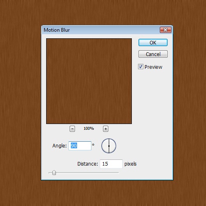This screenshot has width=206, height=206.
Task: Click the pixels unit label
Action: (131, 164)
